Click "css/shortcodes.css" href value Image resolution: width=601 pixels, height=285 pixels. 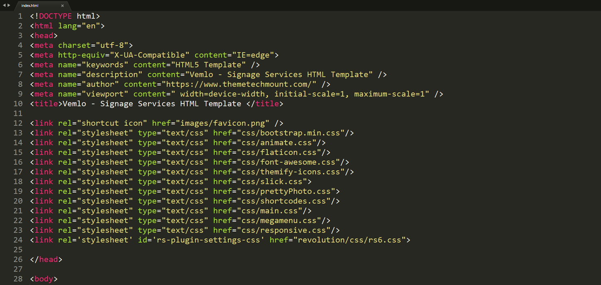tap(284, 201)
